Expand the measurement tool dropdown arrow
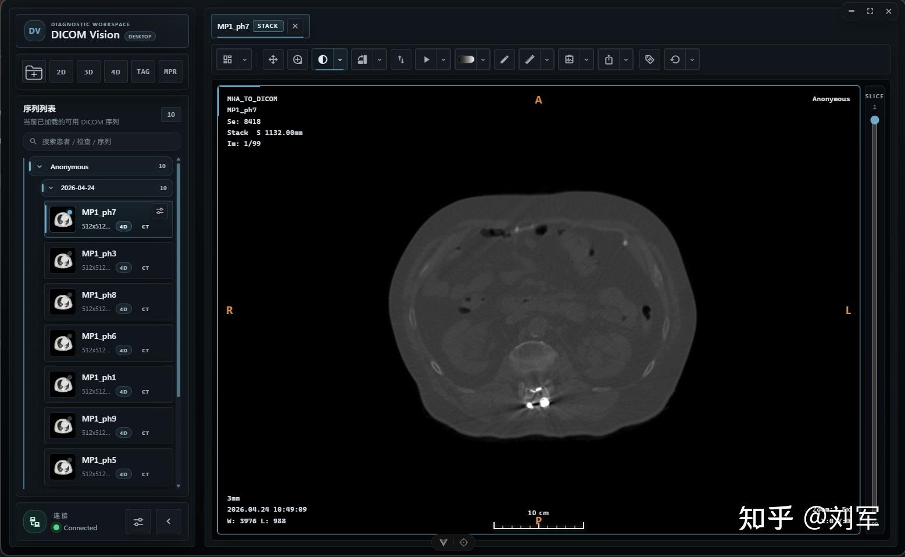 (x=547, y=59)
